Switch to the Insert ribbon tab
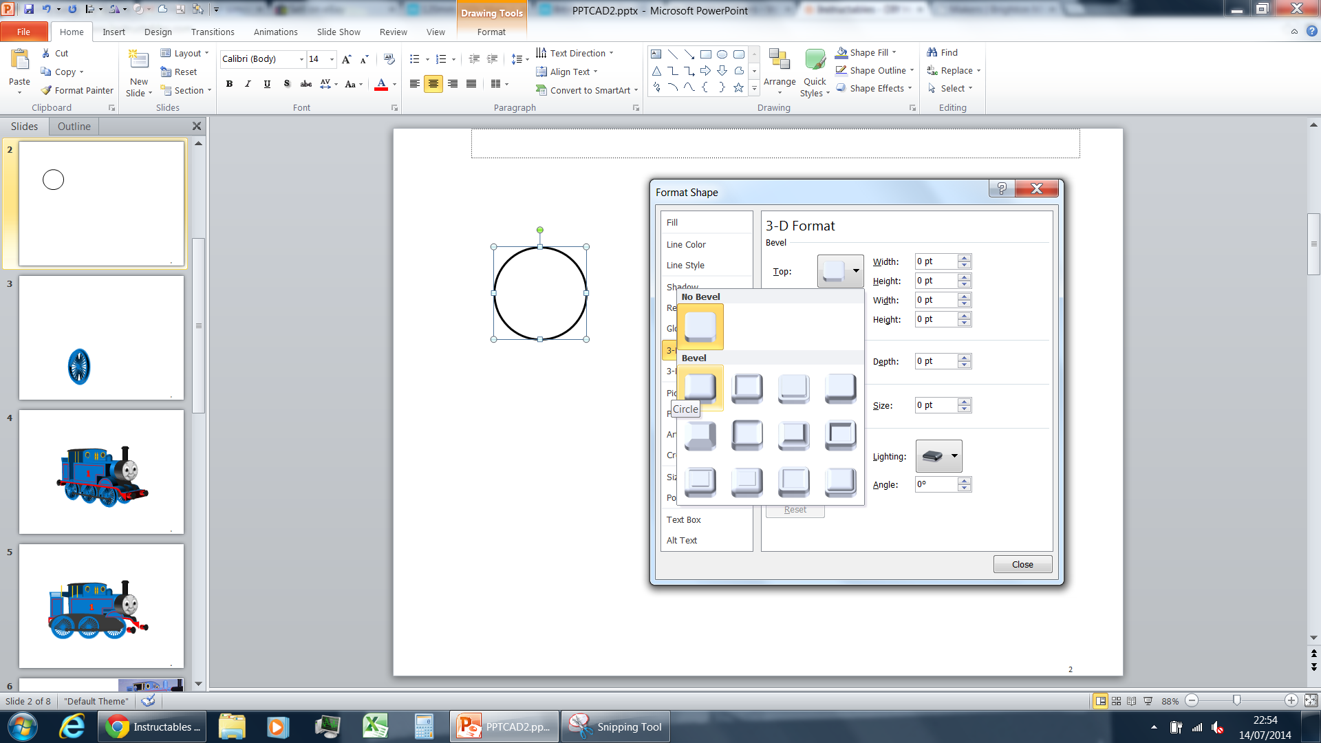The image size is (1321, 743). coord(114,32)
